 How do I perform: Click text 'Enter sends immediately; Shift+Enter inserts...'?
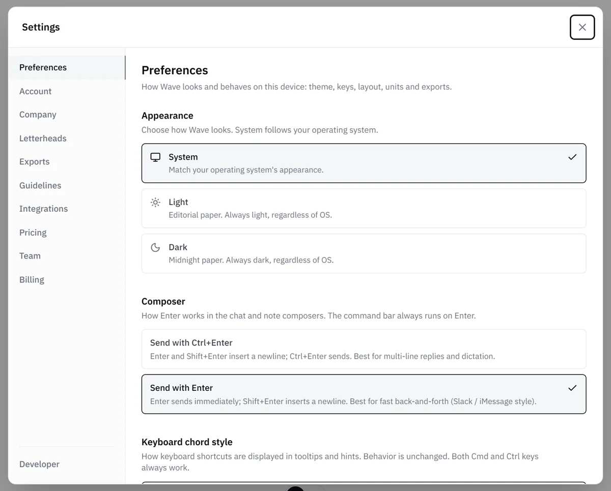tap(343, 401)
